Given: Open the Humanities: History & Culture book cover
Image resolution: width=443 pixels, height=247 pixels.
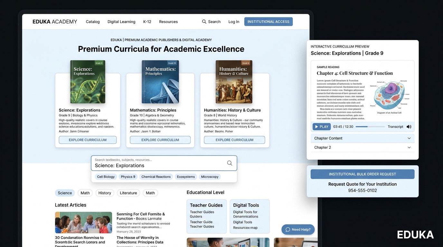Looking at the screenshot, I should point(234,82).
